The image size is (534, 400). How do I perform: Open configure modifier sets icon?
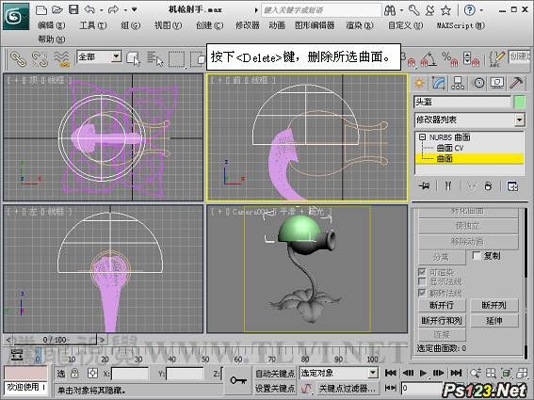click(512, 186)
